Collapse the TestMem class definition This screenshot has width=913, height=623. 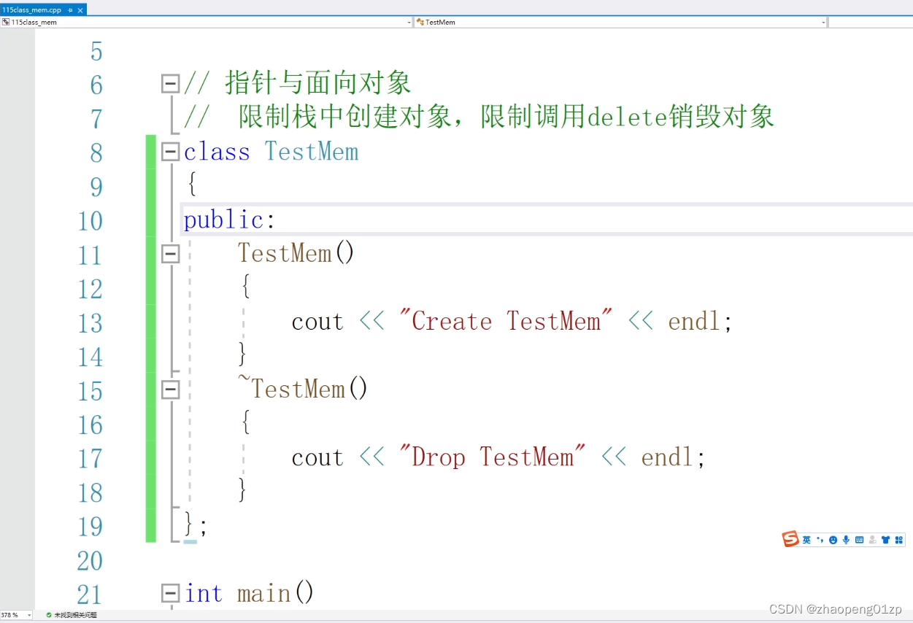pos(169,152)
